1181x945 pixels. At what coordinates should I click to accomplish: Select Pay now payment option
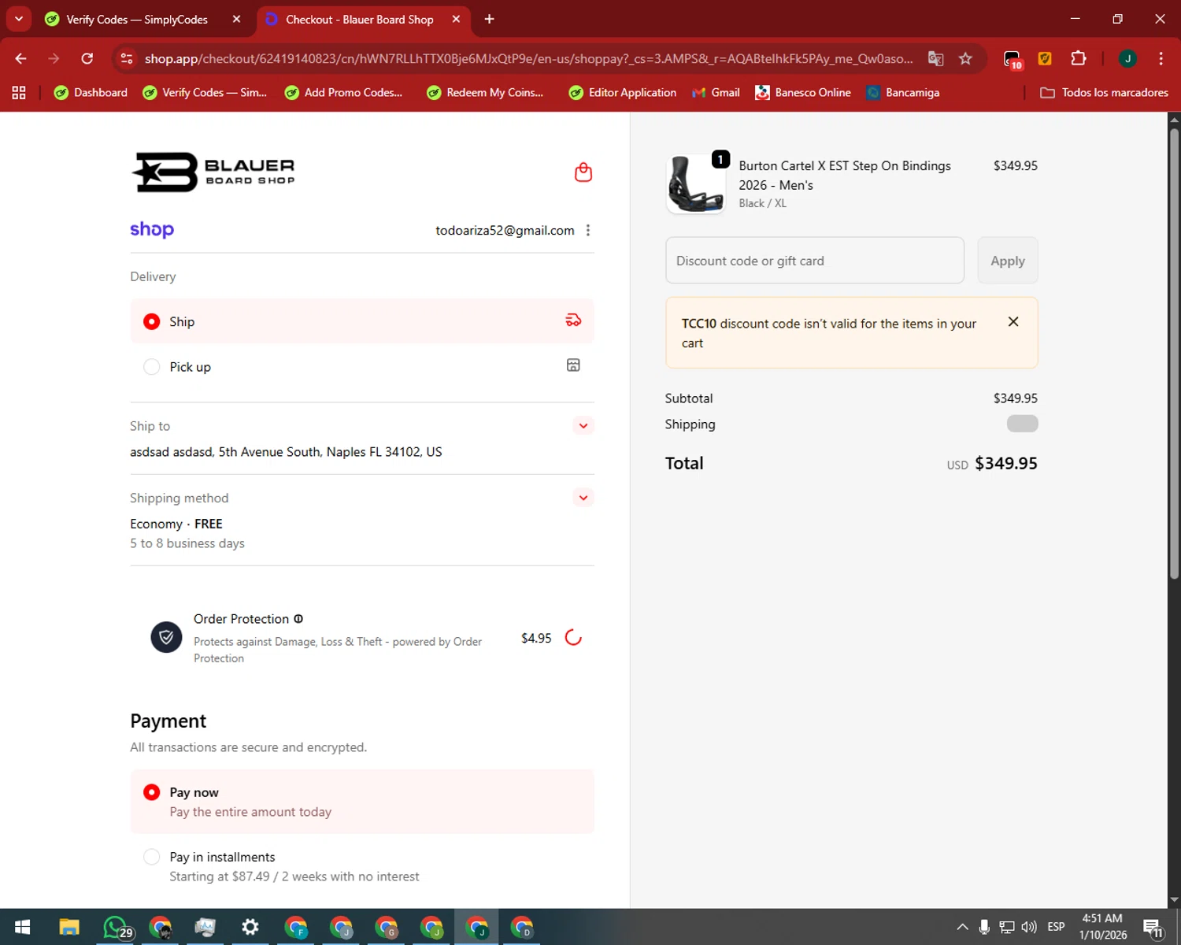(362, 802)
